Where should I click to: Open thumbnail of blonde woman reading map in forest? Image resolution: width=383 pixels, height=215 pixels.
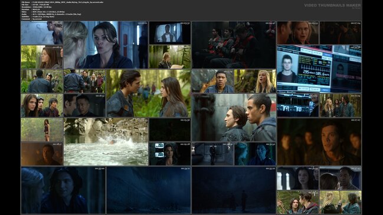click(170, 57)
